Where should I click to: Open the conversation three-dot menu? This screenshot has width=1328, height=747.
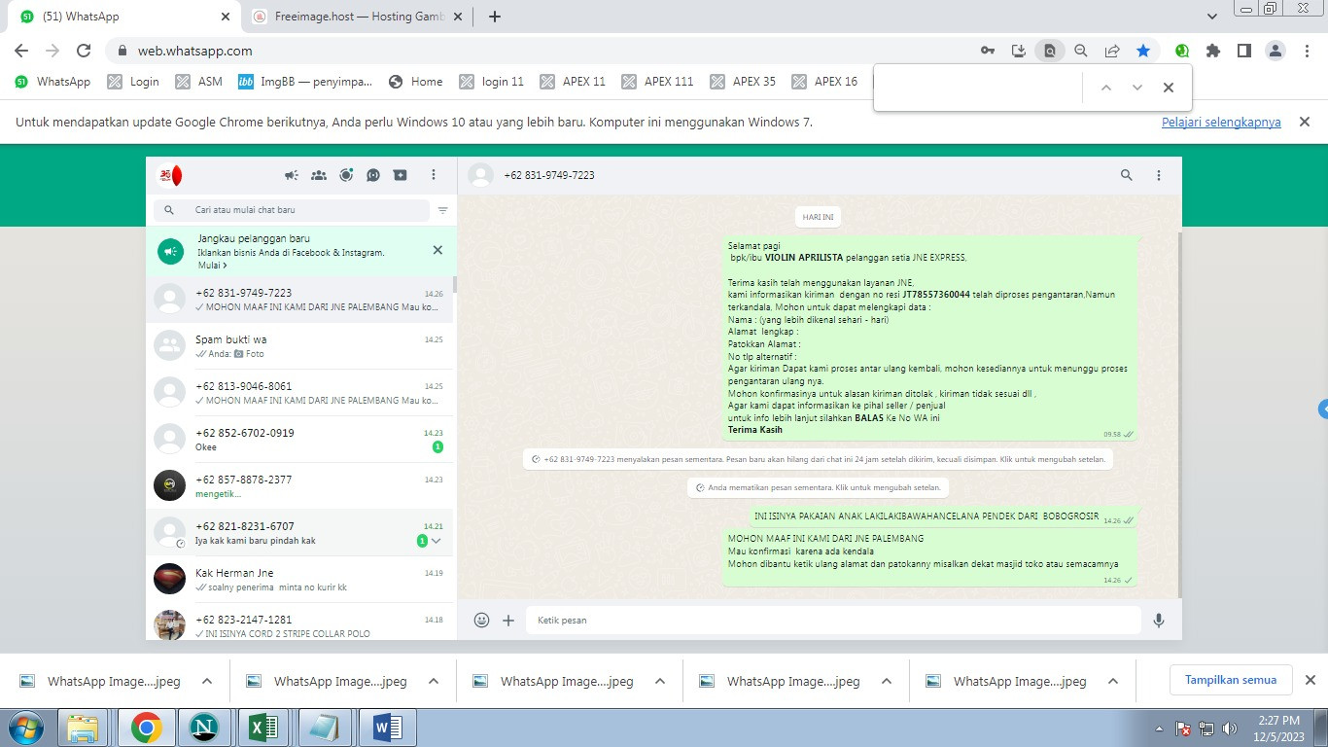pos(1159,175)
